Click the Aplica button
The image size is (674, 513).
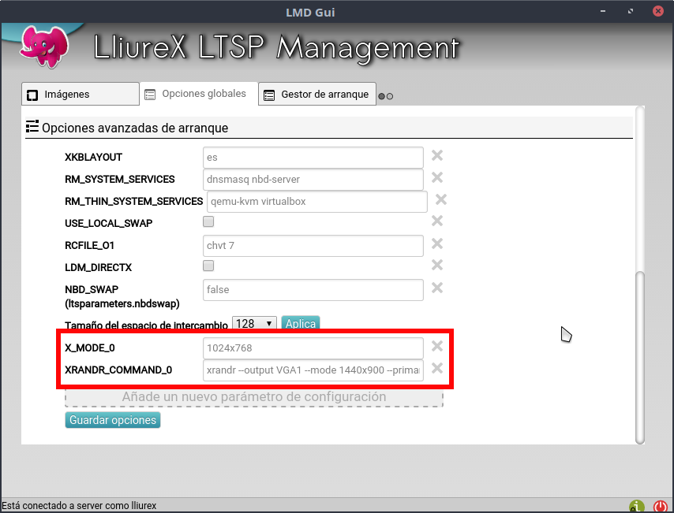(x=300, y=324)
